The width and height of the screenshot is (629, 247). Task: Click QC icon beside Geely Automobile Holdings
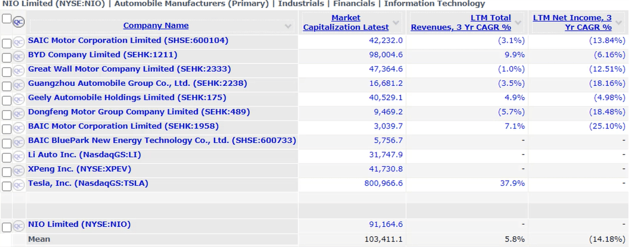(19, 99)
